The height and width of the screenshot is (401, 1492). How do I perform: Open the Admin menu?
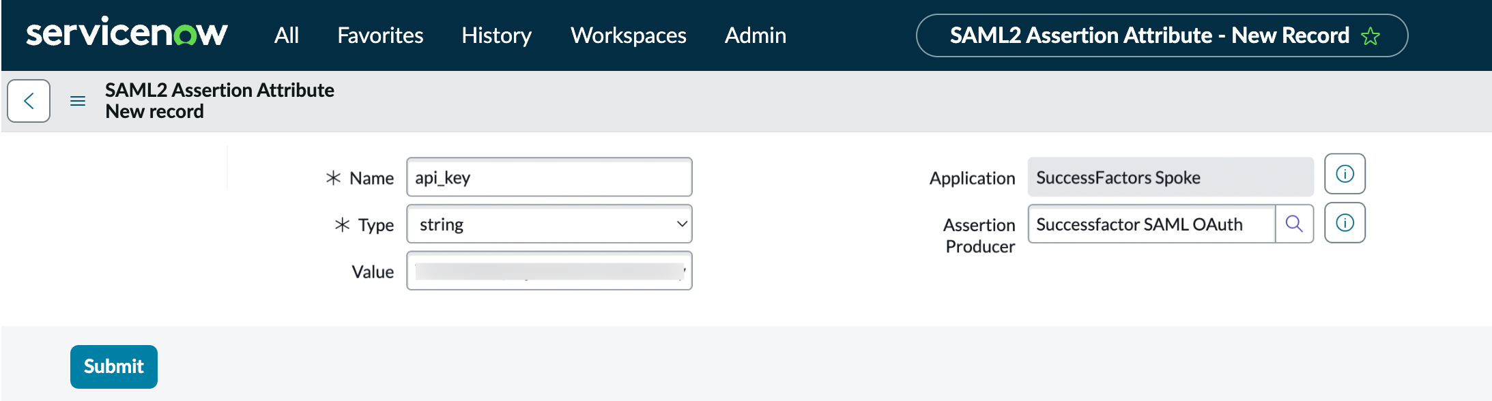point(756,35)
